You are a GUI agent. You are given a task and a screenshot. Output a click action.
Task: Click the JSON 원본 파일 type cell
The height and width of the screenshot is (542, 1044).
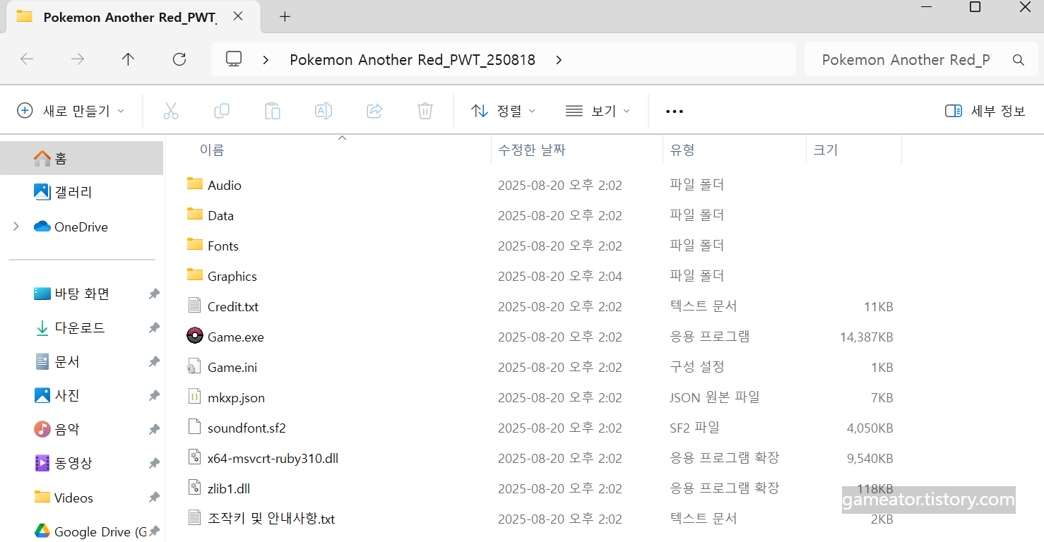[715, 397]
